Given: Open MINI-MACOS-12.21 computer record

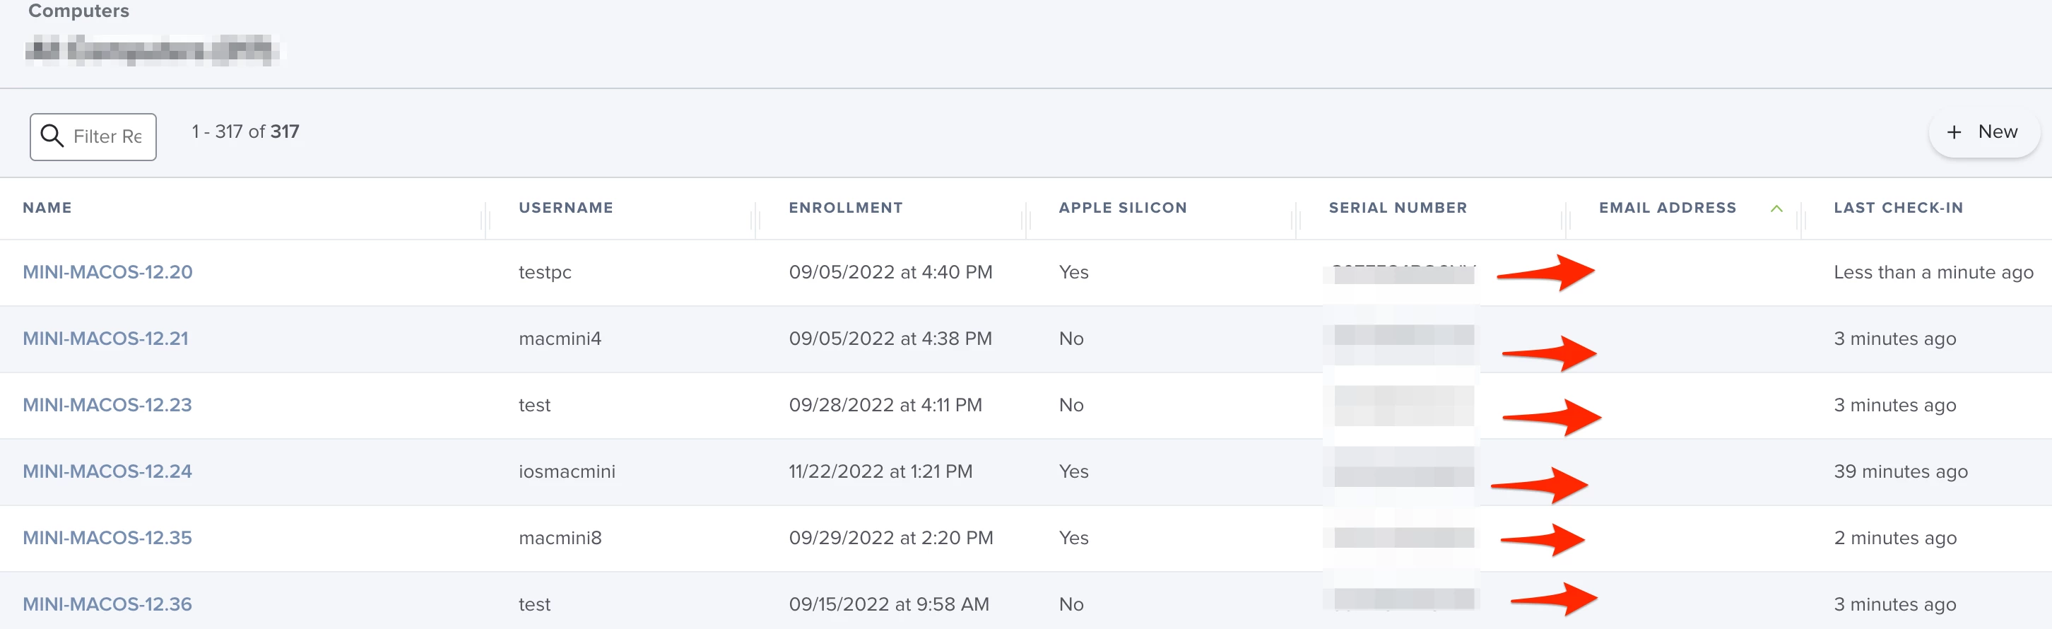Looking at the screenshot, I should pyautogui.click(x=105, y=338).
